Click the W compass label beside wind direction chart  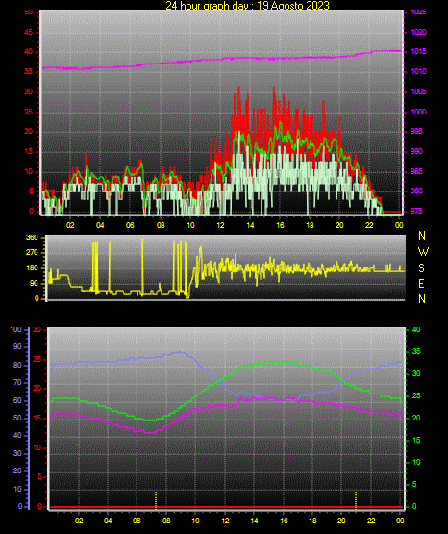[x=423, y=252]
